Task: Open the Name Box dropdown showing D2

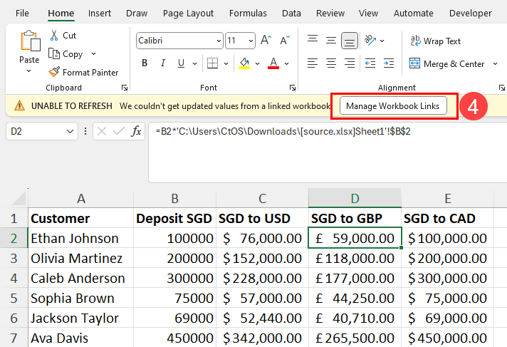Action: pos(70,131)
